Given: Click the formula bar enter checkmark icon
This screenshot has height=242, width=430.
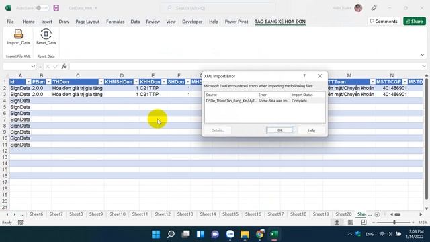Looking at the screenshot, I should tap(56, 66).
